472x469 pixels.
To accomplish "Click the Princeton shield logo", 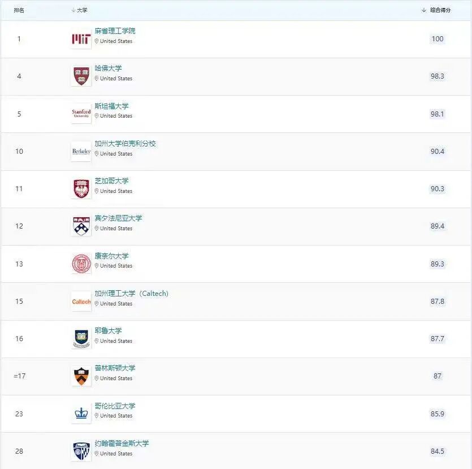I will point(81,376).
